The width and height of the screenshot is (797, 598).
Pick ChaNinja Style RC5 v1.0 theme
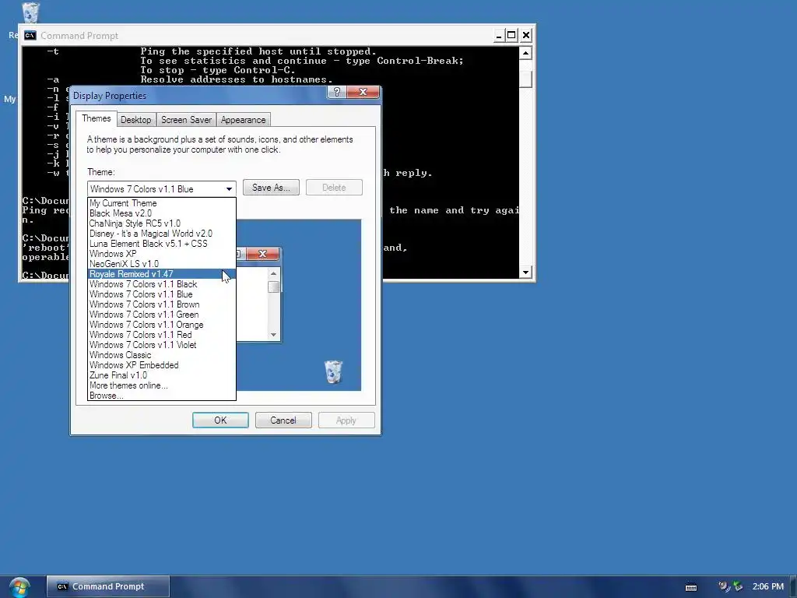point(162,223)
